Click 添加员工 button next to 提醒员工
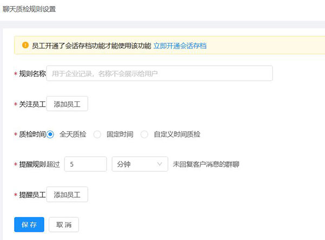325x240 pixels. [x=67, y=194]
